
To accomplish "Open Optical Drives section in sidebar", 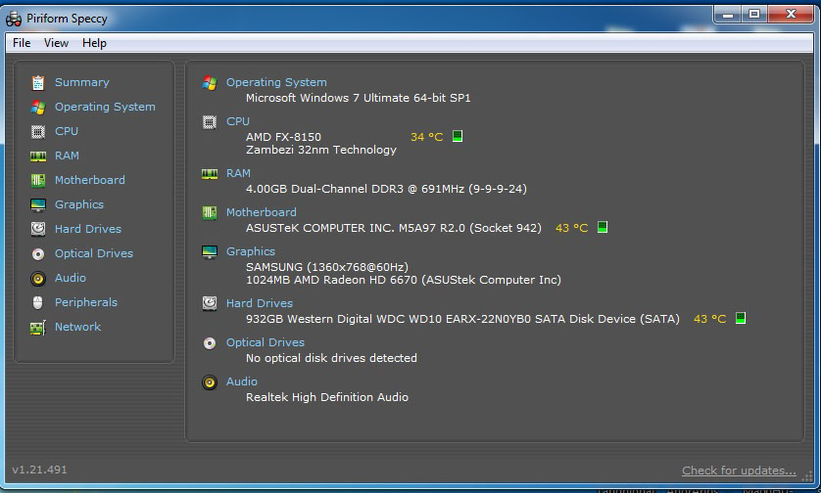I will pos(94,253).
